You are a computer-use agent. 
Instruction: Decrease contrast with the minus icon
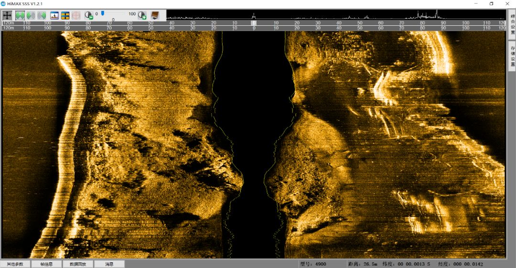click(x=89, y=15)
